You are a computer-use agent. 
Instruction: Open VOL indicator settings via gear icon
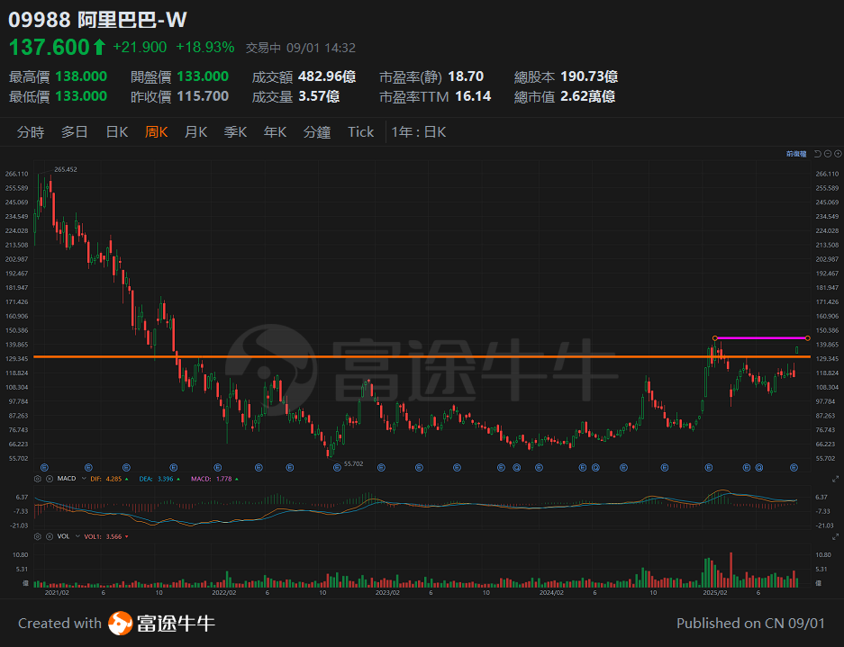point(38,536)
